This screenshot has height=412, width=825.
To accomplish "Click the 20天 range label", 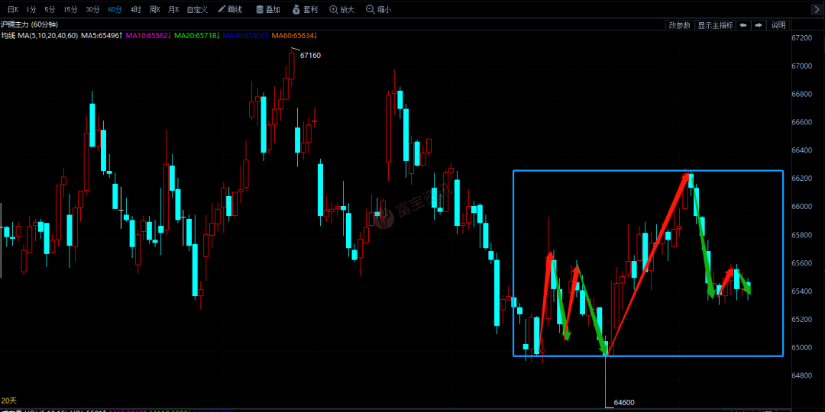I will coord(9,401).
